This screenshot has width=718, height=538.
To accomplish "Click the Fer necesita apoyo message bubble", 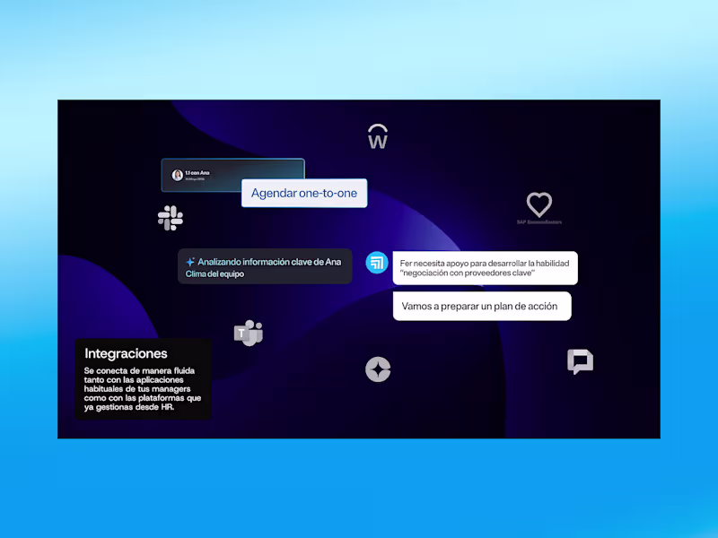I will point(485,268).
